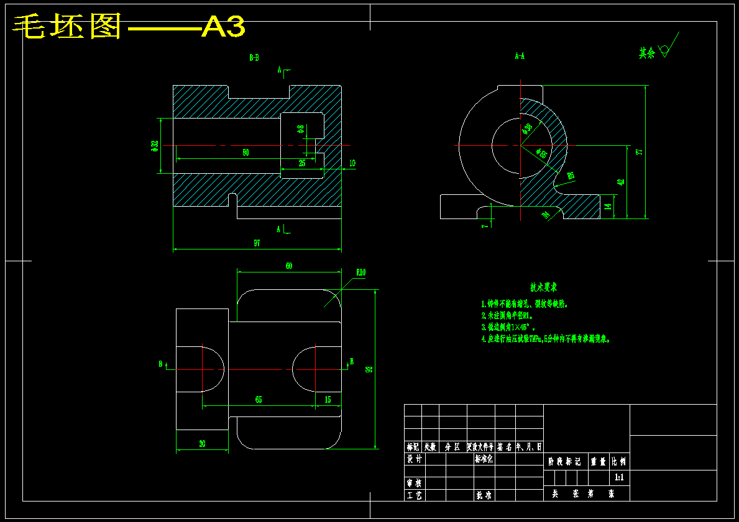Pick the 92 vertical dimension of plan view
Viewport: 739px width, 522px height.
pos(369,369)
